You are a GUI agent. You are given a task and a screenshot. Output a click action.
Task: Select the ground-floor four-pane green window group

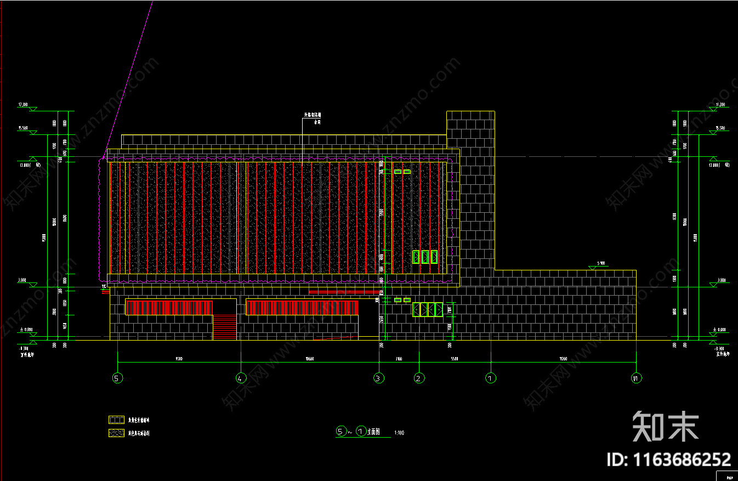[x=428, y=309]
